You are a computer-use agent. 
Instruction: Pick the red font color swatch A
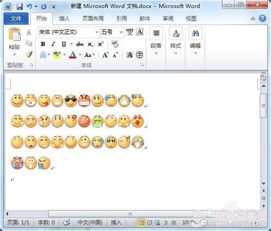tap(73, 55)
